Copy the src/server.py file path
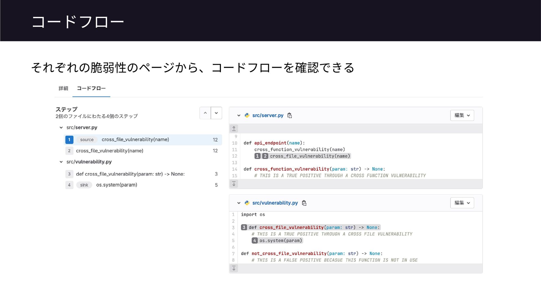 click(x=289, y=115)
